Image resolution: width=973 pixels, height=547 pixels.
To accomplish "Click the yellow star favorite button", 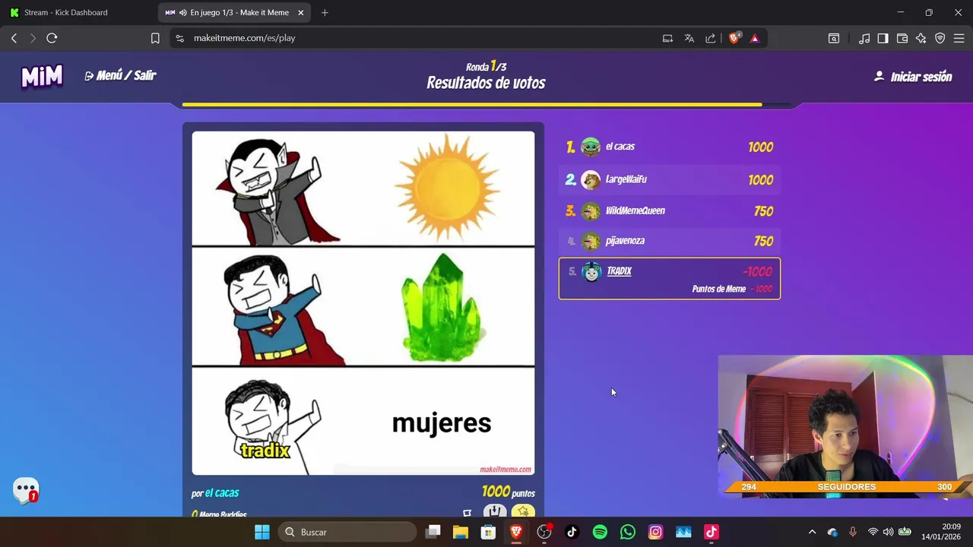I will point(523,512).
